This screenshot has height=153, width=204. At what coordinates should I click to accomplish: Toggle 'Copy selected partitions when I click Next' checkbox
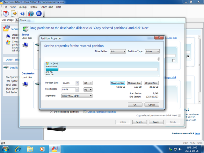coord(179,115)
